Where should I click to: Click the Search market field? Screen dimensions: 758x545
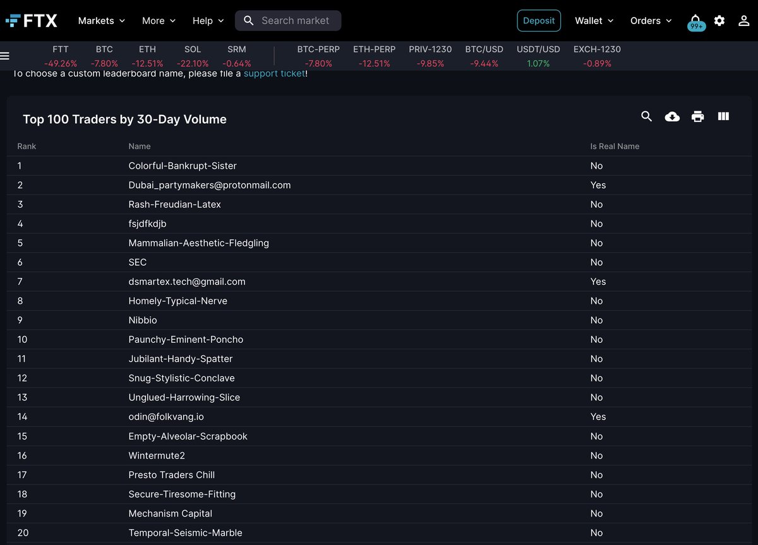(x=288, y=21)
